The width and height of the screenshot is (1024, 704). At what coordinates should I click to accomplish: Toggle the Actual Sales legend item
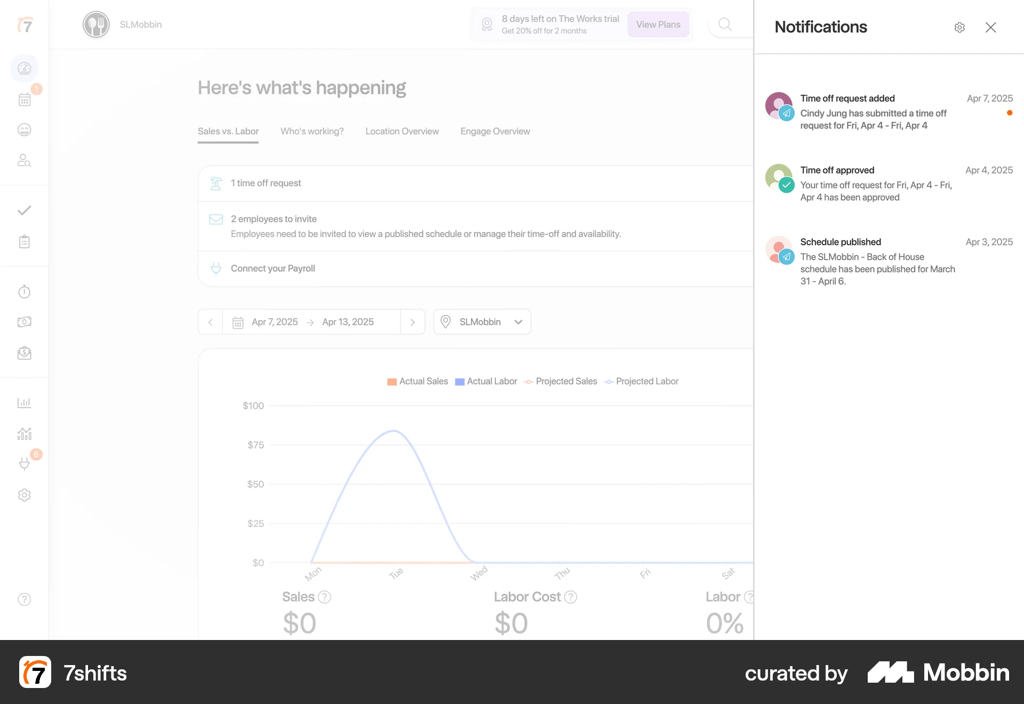pos(418,381)
